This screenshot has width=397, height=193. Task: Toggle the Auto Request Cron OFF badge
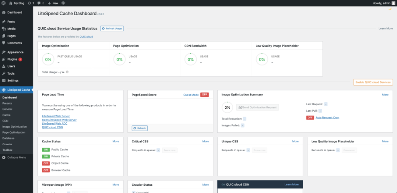[x=310, y=118]
